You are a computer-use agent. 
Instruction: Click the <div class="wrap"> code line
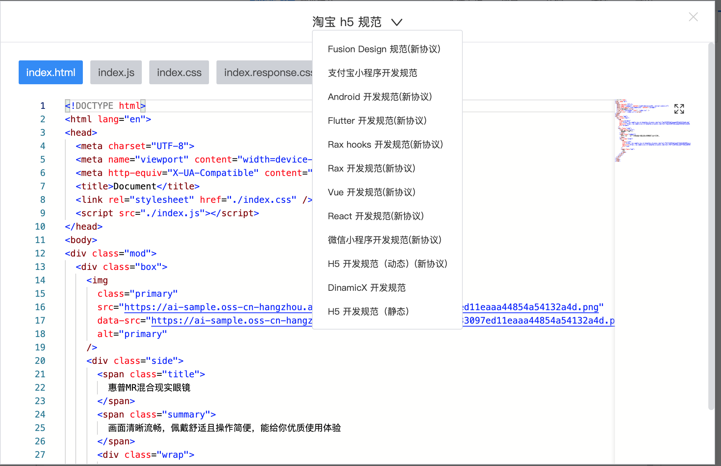pos(146,455)
